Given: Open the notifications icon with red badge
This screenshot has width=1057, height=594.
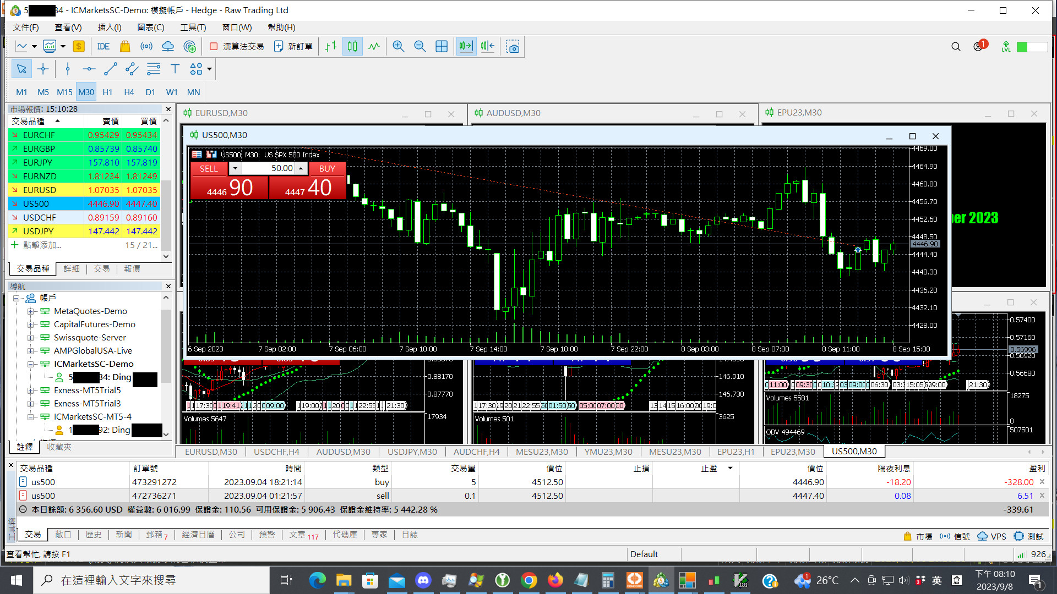Looking at the screenshot, I should tap(980, 46).
